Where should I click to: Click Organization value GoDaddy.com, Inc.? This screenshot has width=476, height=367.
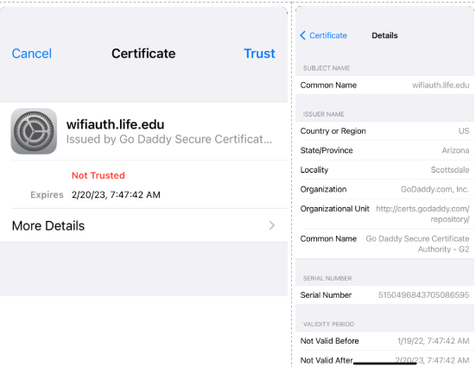(x=435, y=189)
